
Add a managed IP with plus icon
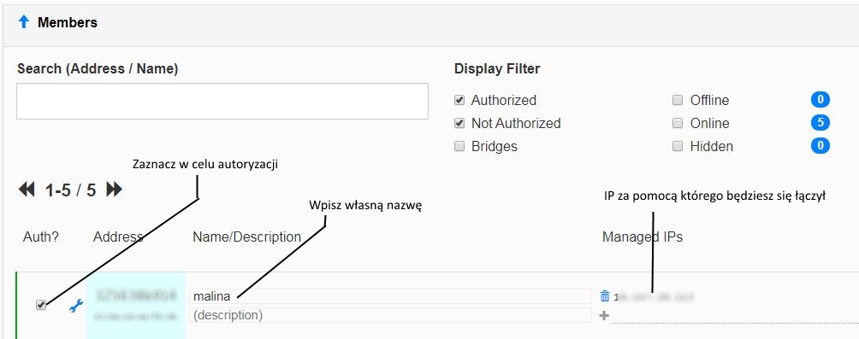(x=604, y=315)
